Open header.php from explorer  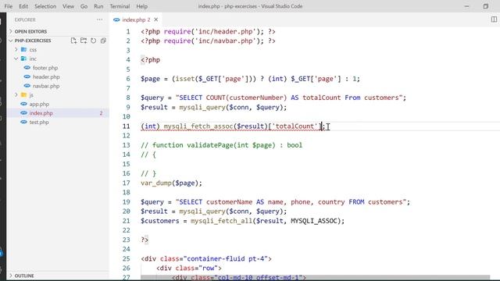pyautogui.click(x=46, y=76)
